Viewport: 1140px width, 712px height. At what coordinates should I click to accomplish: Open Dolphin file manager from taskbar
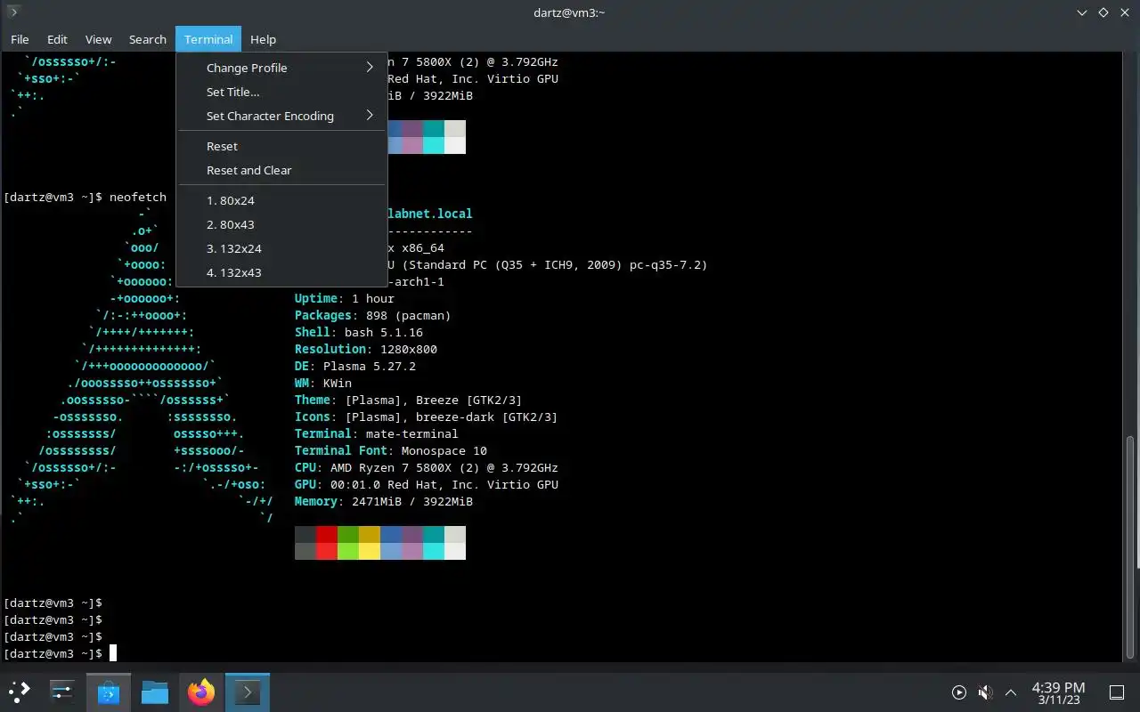(155, 692)
